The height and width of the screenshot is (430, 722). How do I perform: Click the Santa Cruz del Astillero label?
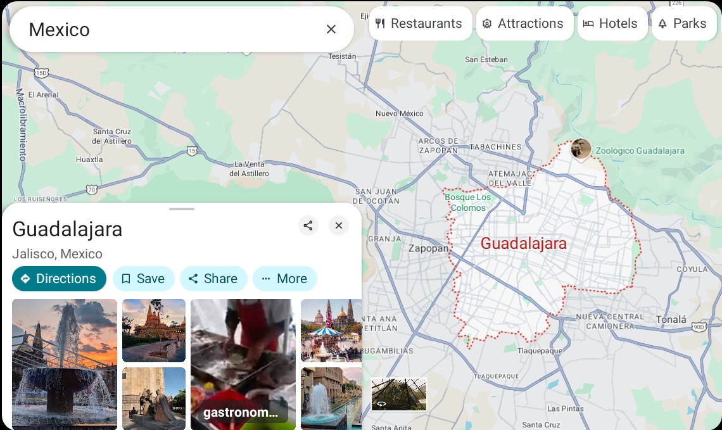point(112,136)
